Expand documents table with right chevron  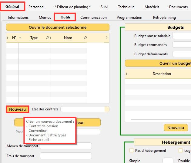(x=106, y=38)
